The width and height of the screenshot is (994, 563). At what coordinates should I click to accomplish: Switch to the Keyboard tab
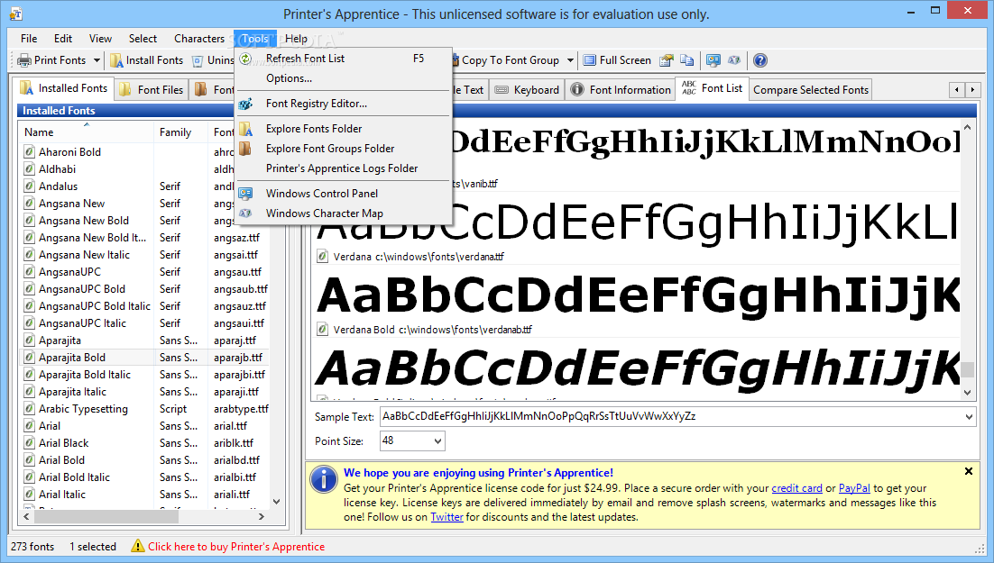(528, 90)
